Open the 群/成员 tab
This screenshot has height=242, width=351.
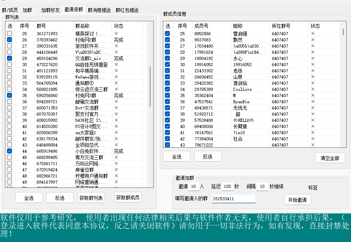coord(10,10)
